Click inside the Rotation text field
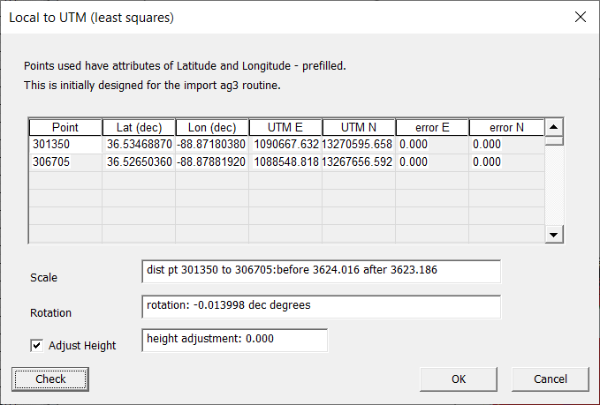Screen dimensions: 600x405 point(320,306)
